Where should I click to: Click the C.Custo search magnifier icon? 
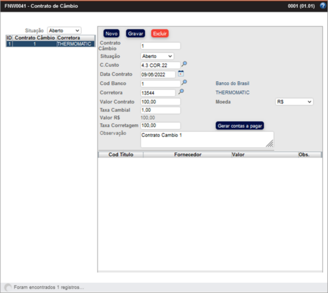tap(184, 65)
